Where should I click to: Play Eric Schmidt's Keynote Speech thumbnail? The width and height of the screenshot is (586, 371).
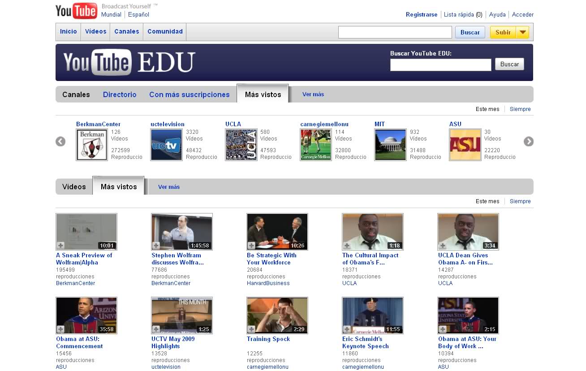[x=373, y=316]
